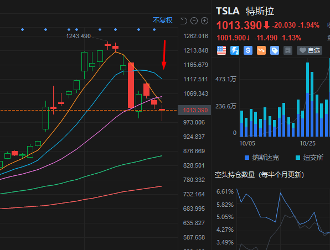Click the 特斯拉 company name

260,11
